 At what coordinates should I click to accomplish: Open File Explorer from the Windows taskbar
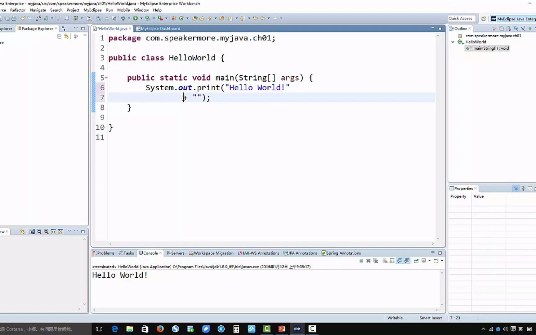130,329
